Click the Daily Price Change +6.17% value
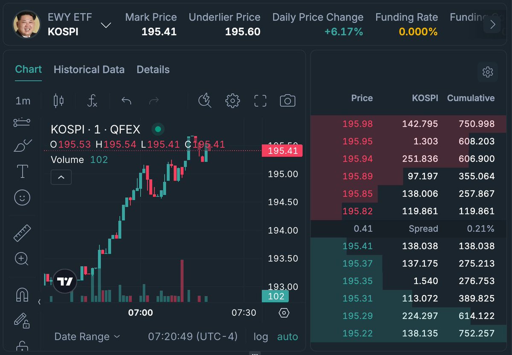 344,32
